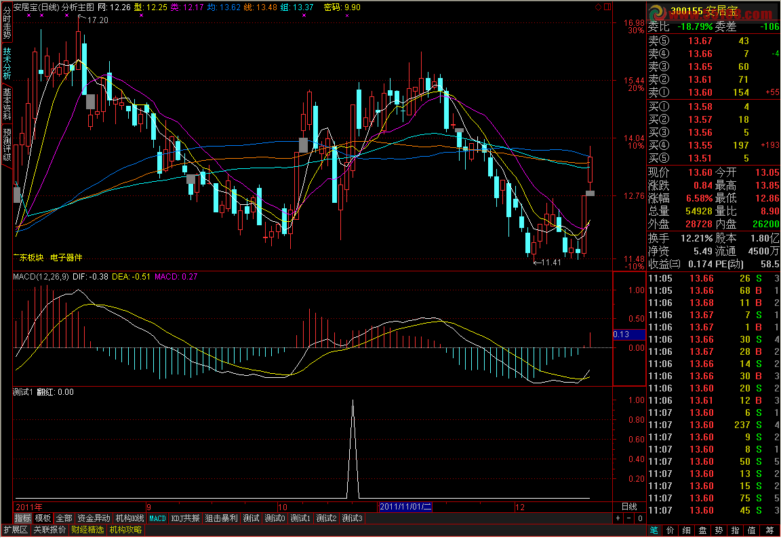Zoom in the chart with plus button
The image size is (781, 538).
click(x=618, y=518)
